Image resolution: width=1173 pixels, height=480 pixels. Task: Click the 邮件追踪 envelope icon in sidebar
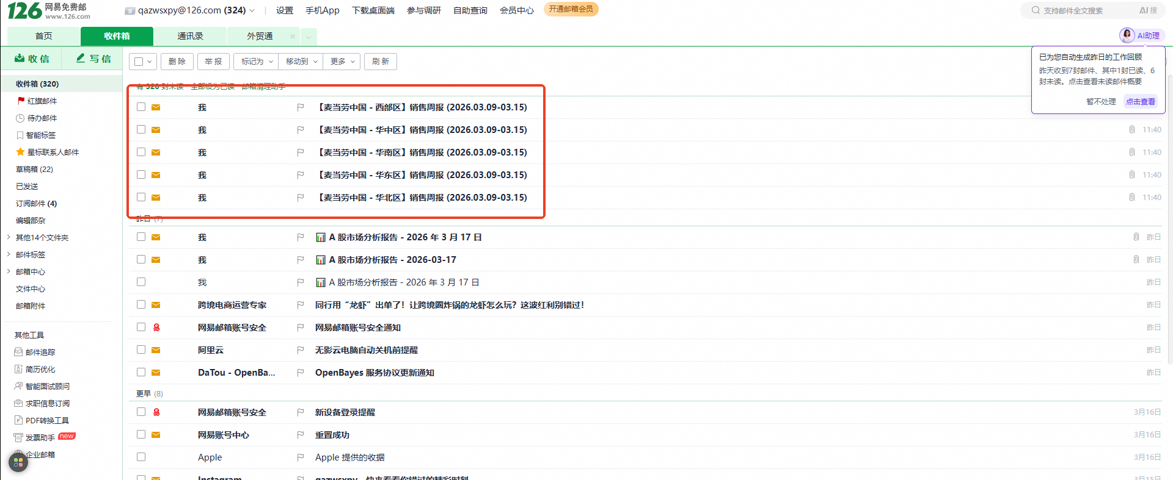tap(18, 352)
